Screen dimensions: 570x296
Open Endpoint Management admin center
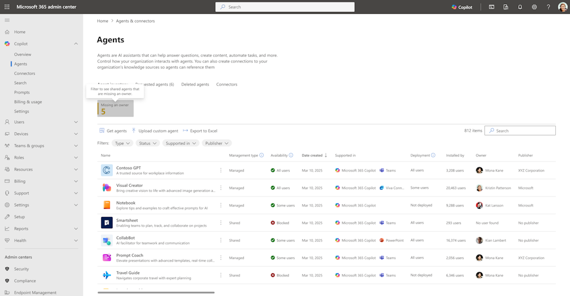point(35,293)
